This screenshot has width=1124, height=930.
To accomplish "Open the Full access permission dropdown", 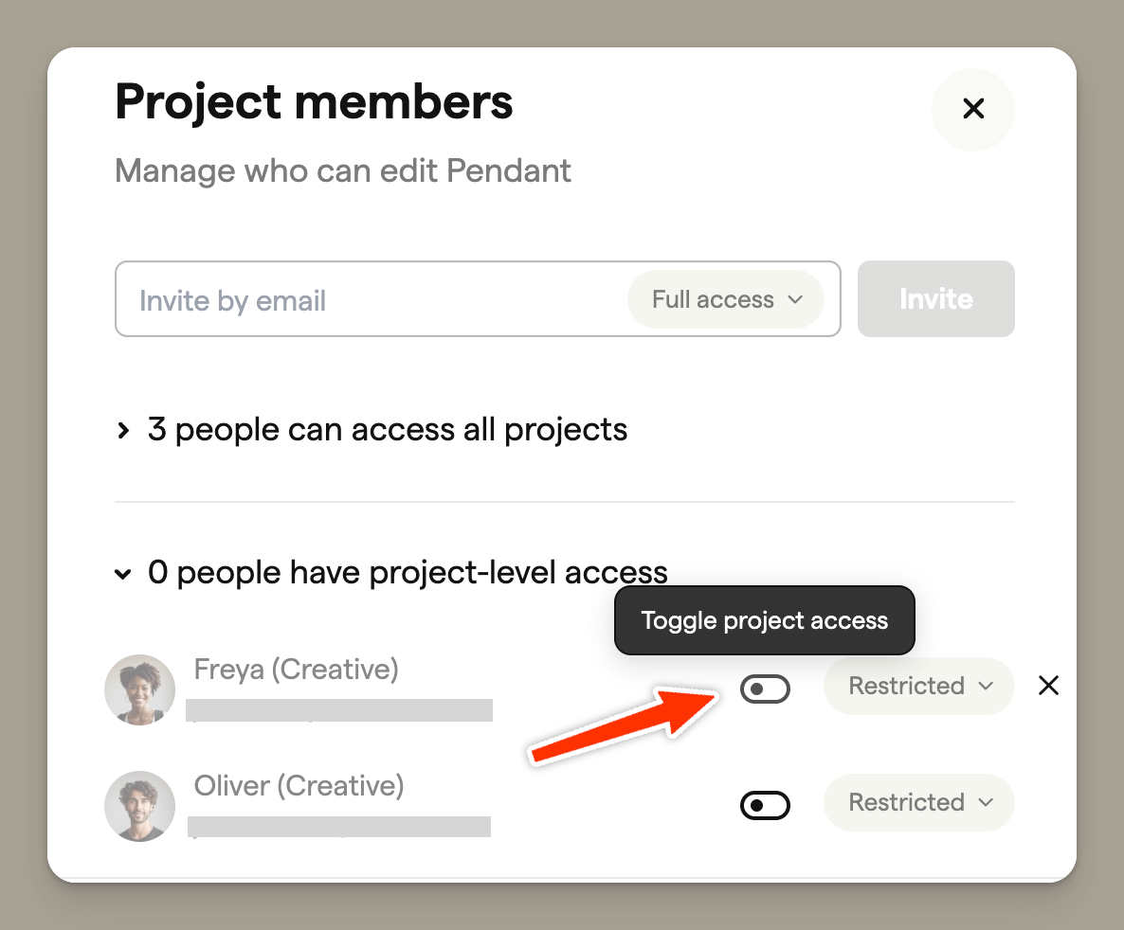I will (726, 300).
